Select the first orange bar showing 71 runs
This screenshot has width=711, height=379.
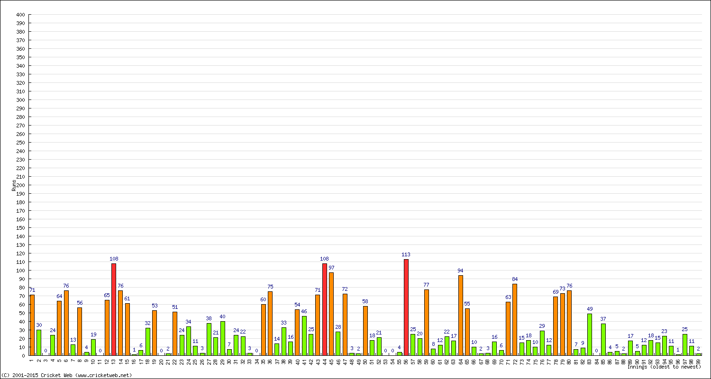(x=32, y=325)
